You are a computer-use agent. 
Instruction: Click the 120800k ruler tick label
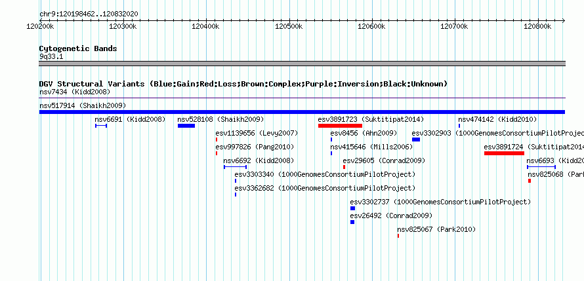click(x=538, y=26)
